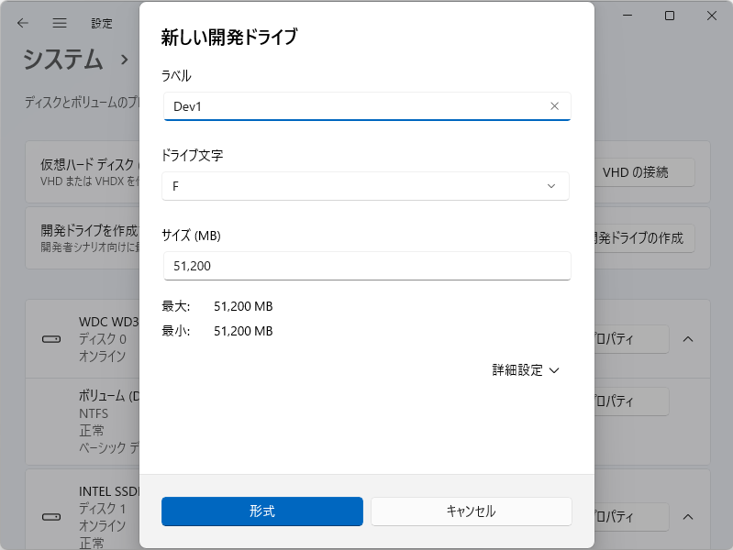This screenshot has width=733, height=550.
Task: Open プロパティ for Disk 1
Action: coord(631,517)
